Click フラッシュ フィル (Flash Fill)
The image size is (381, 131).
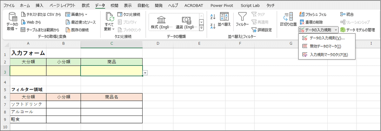click(313, 14)
